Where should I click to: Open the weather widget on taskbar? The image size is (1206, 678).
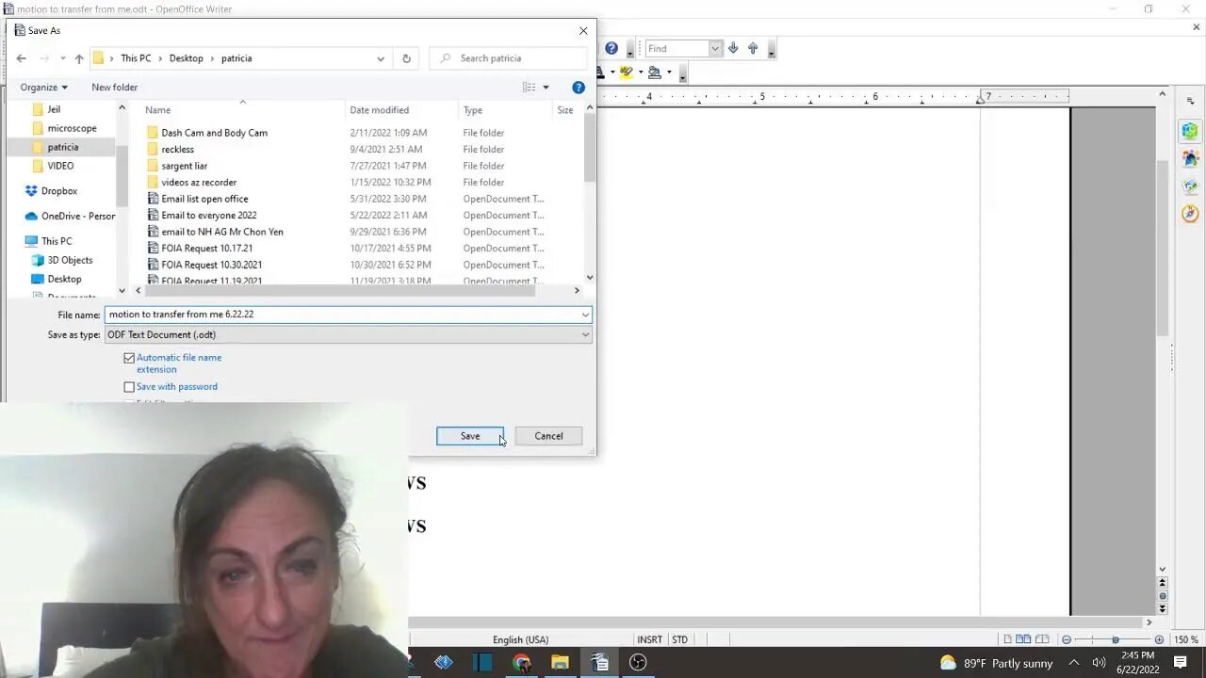pos(996,663)
